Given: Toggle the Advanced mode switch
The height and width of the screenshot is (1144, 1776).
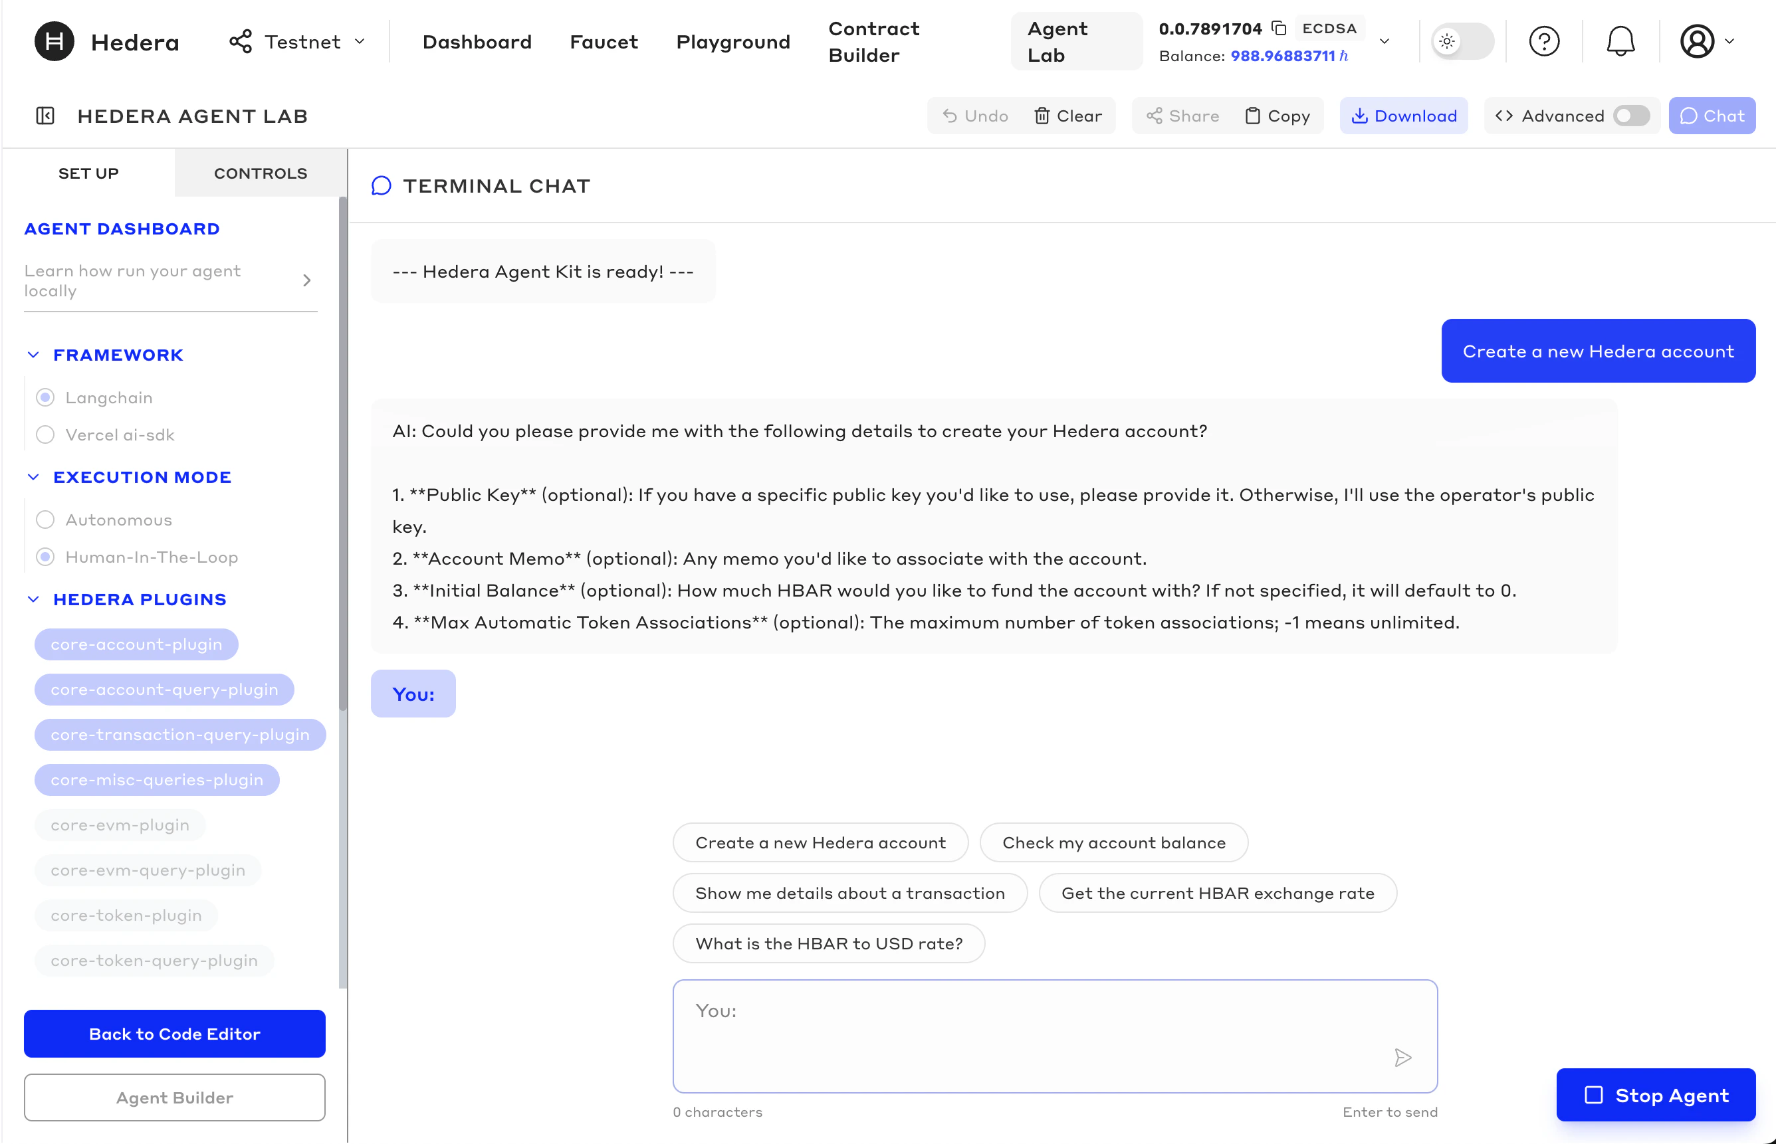Looking at the screenshot, I should 1631,116.
